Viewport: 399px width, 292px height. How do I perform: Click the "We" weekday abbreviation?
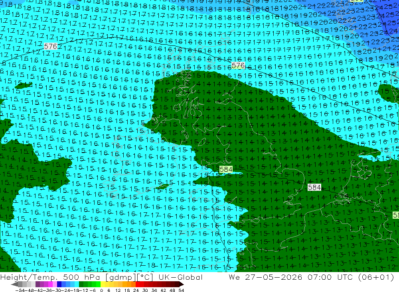(x=234, y=277)
